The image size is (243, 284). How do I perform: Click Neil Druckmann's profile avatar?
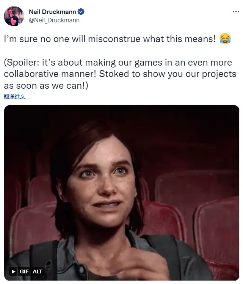[x=14, y=16]
